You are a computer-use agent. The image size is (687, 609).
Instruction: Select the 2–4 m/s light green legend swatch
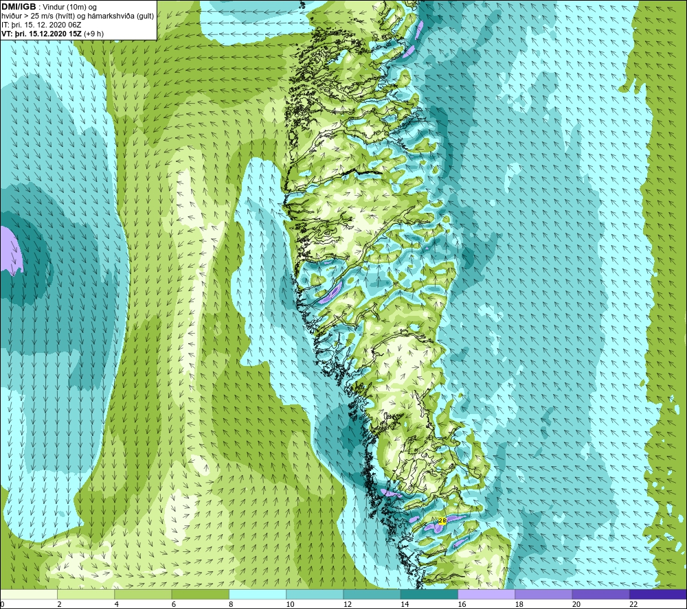coord(86,595)
